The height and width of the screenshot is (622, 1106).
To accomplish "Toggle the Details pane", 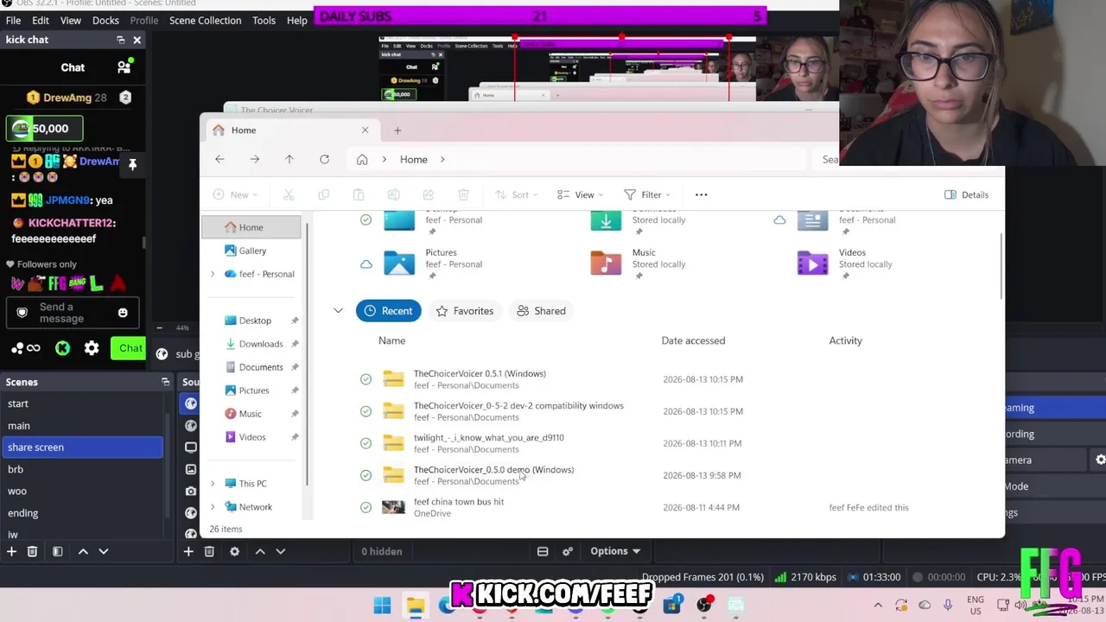I will 967,194.
